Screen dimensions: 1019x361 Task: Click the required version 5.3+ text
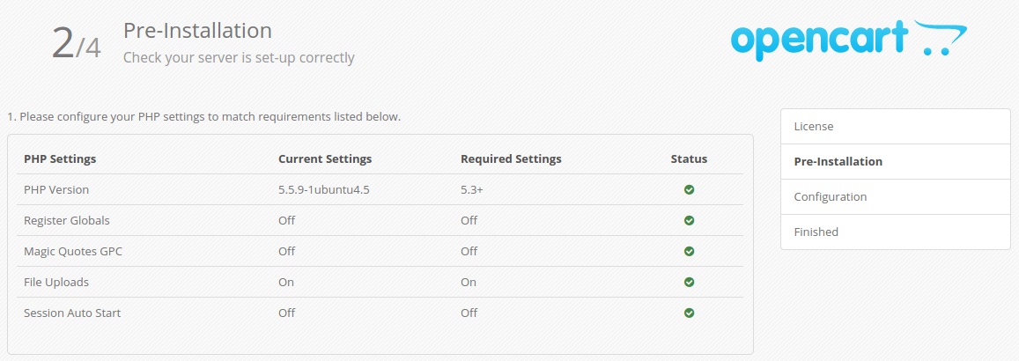[x=471, y=189]
